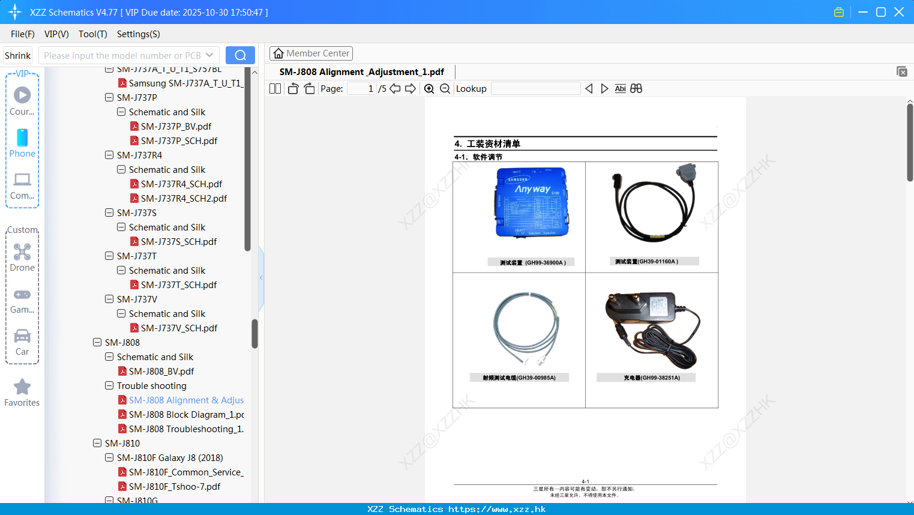This screenshot has width=914, height=515.
Task: Click the page number field
Action: (x=361, y=89)
